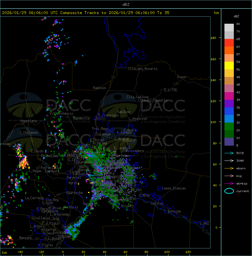Pick the dark blue swatch below 36

[x=229, y=111]
